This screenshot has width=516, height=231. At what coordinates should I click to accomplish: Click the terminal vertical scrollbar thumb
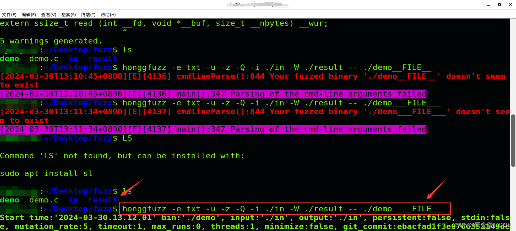[513, 141]
